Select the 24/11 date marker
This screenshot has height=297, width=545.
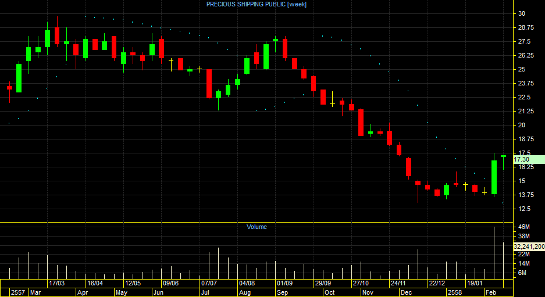398,283
